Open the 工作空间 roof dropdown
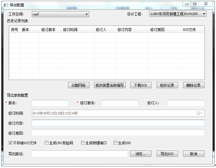The width and height of the screenshot is (216, 168). [x=60, y=14]
